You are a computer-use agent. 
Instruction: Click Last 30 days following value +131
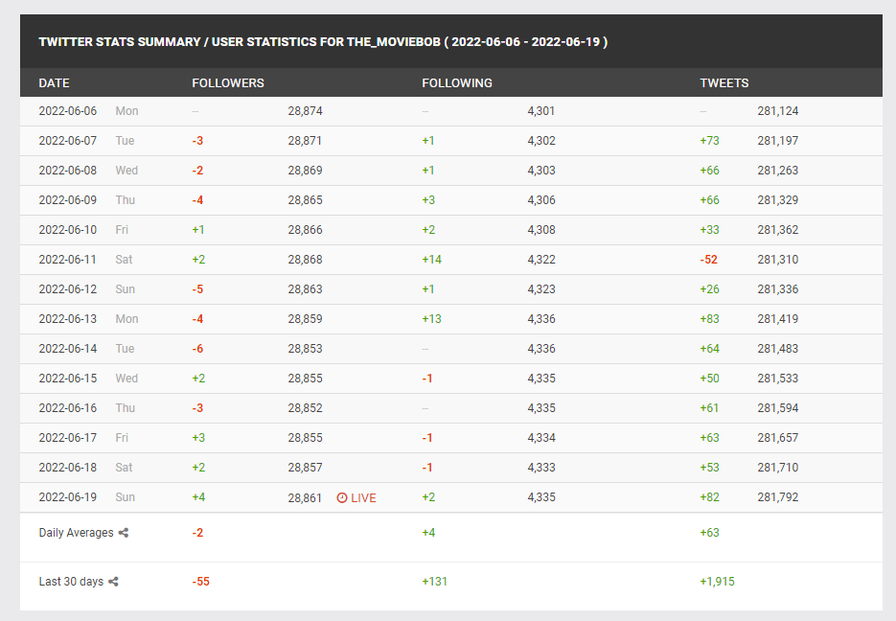click(x=434, y=582)
